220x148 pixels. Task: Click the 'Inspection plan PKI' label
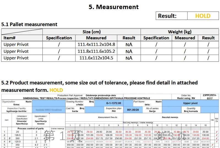pos(114,110)
